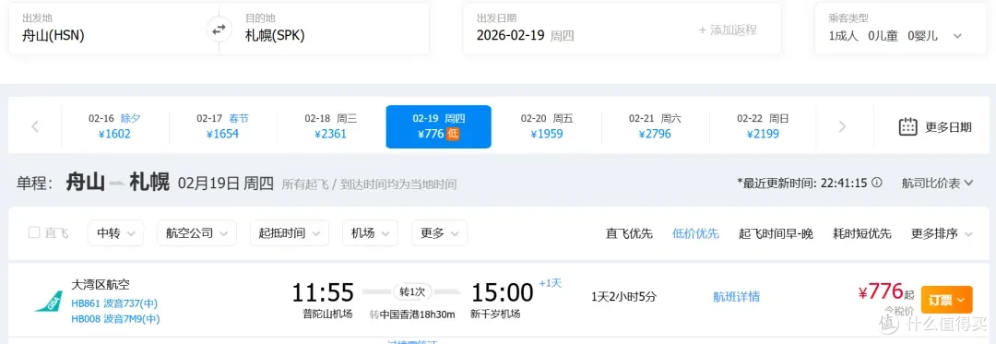
Task: Select the 02-17 春节 date tab
Action: [x=223, y=126]
